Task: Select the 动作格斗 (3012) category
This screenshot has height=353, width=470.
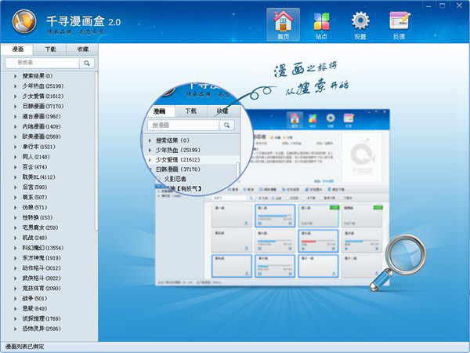Action: pos(42,268)
